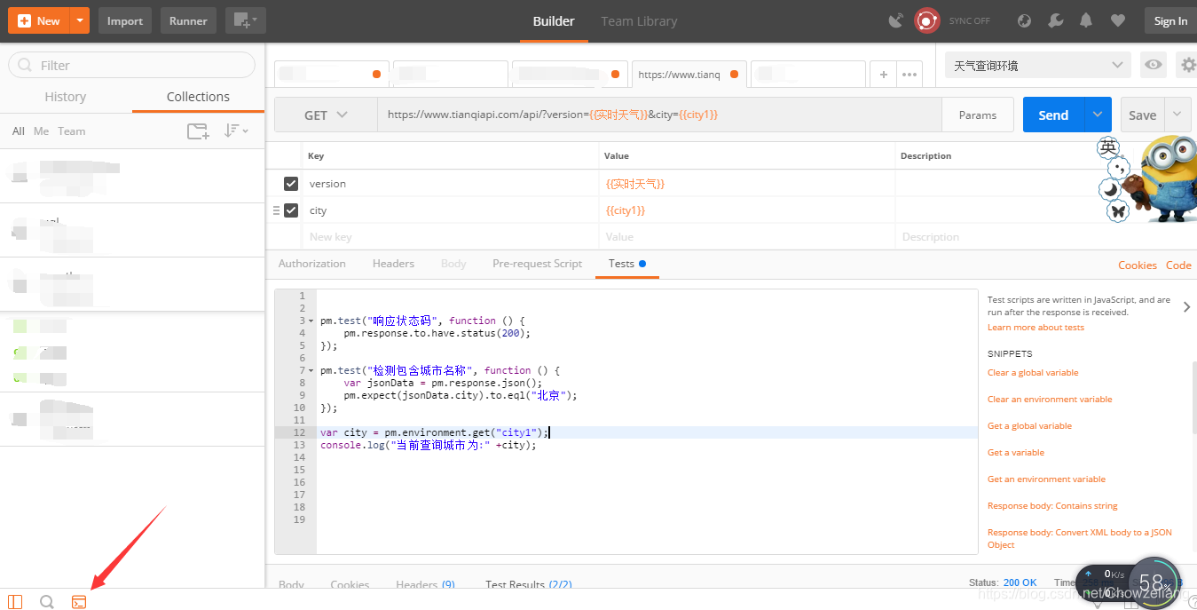Click the red sync status icon
This screenshot has height=610, width=1197.
[927, 20]
